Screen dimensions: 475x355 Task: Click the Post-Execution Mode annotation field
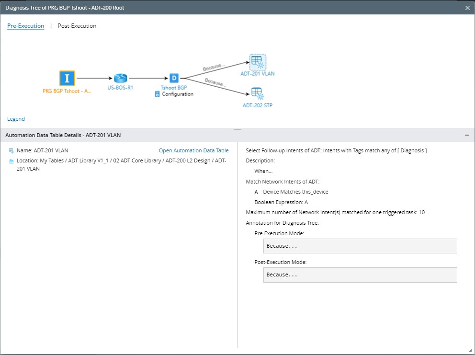[360, 275]
